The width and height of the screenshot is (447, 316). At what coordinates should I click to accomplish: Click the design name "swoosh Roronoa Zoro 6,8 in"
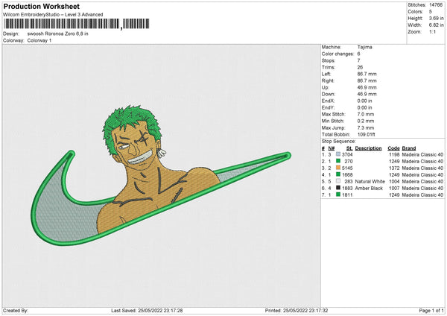(x=57, y=34)
